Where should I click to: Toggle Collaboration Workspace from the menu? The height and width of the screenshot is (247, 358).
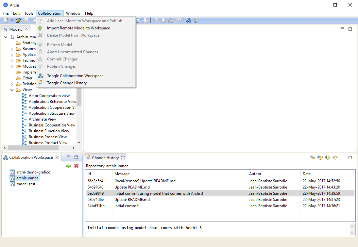(x=75, y=76)
